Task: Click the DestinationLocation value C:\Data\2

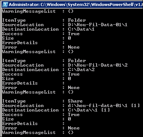Action: coord(81,70)
